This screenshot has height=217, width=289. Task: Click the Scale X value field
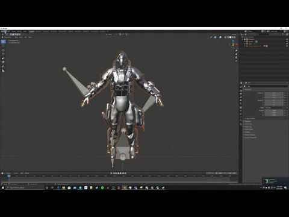click(x=274, y=110)
